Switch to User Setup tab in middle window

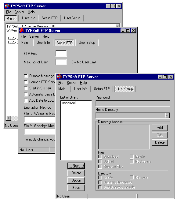tap(87, 43)
